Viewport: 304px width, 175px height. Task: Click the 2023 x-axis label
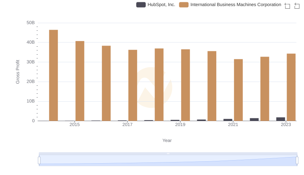pyautogui.click(x=286, y=125)
